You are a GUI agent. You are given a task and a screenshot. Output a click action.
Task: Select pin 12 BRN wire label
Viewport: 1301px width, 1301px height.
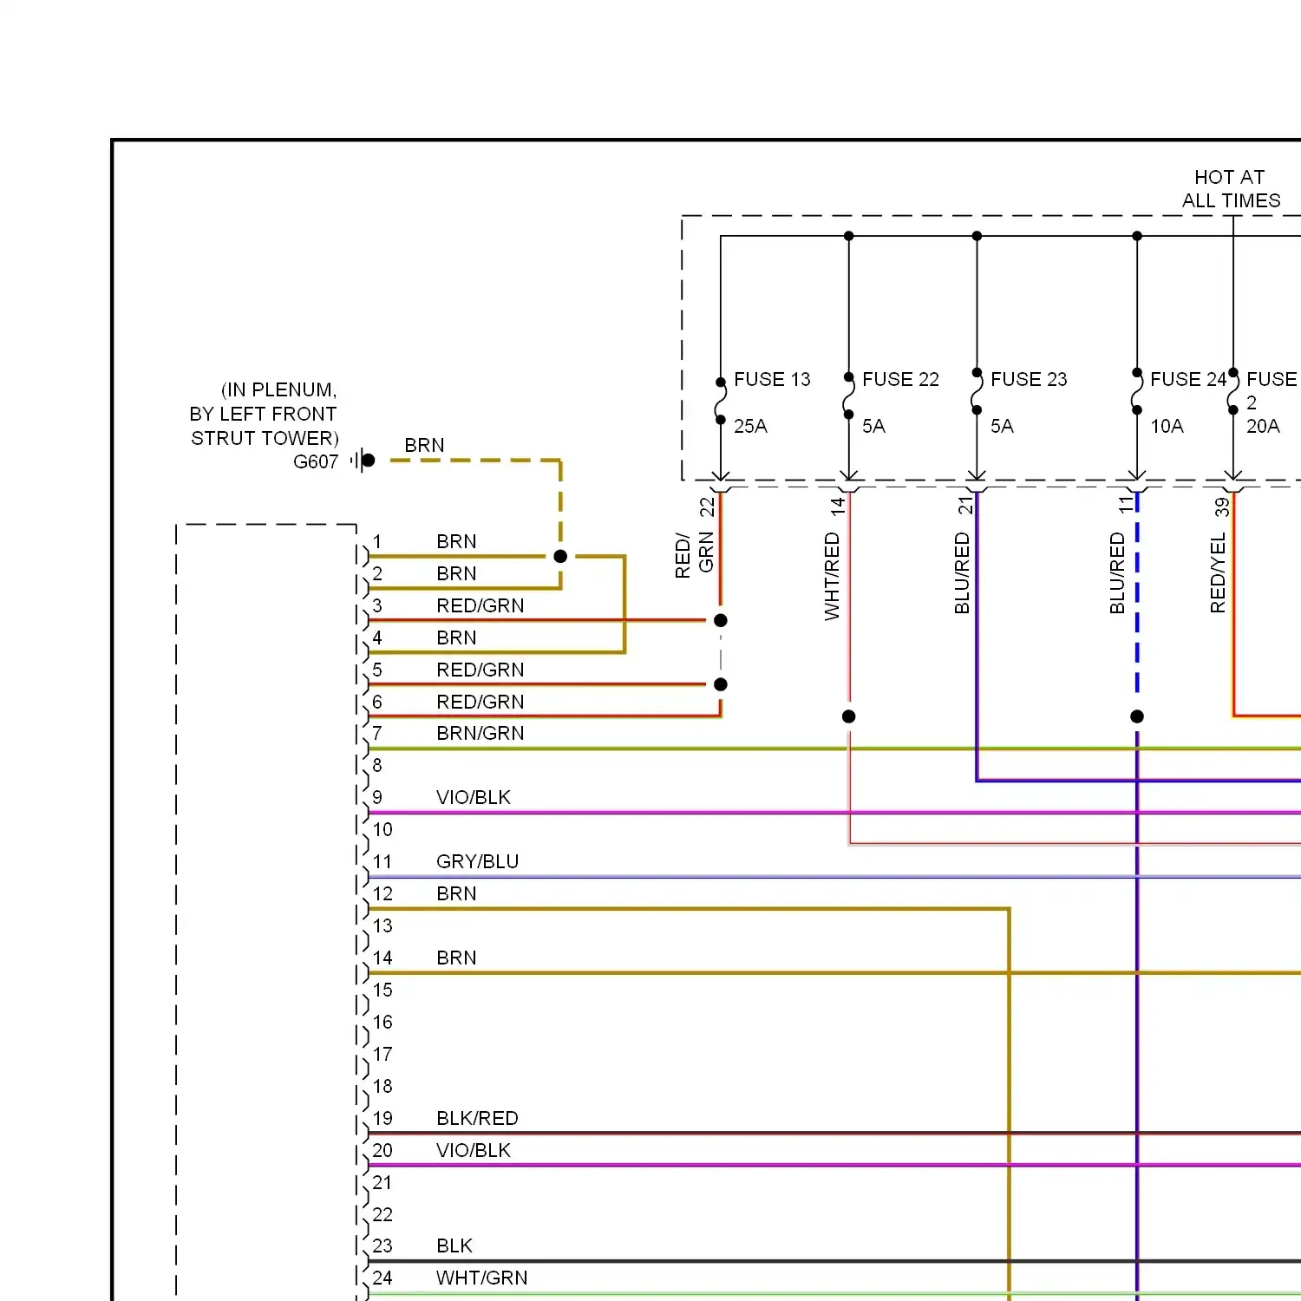tap(456, 893)
